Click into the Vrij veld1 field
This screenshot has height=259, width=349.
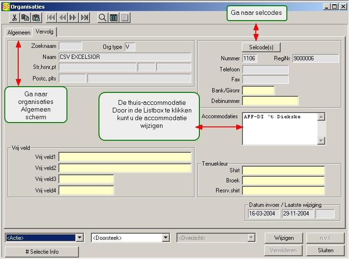[125, 157]
